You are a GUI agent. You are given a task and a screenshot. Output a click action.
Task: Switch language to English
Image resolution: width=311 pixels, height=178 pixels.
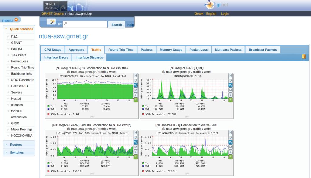pos(211,14)
